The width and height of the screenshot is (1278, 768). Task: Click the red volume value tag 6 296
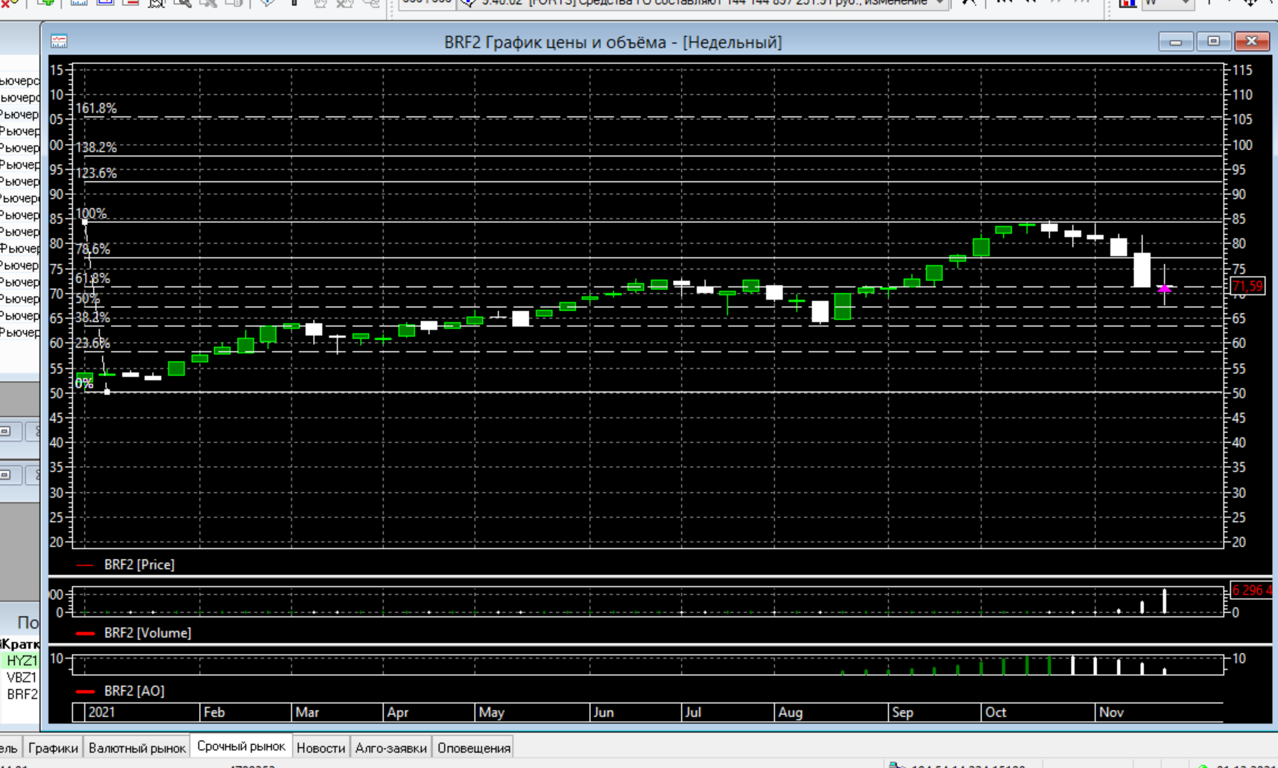pos(1251,591)
